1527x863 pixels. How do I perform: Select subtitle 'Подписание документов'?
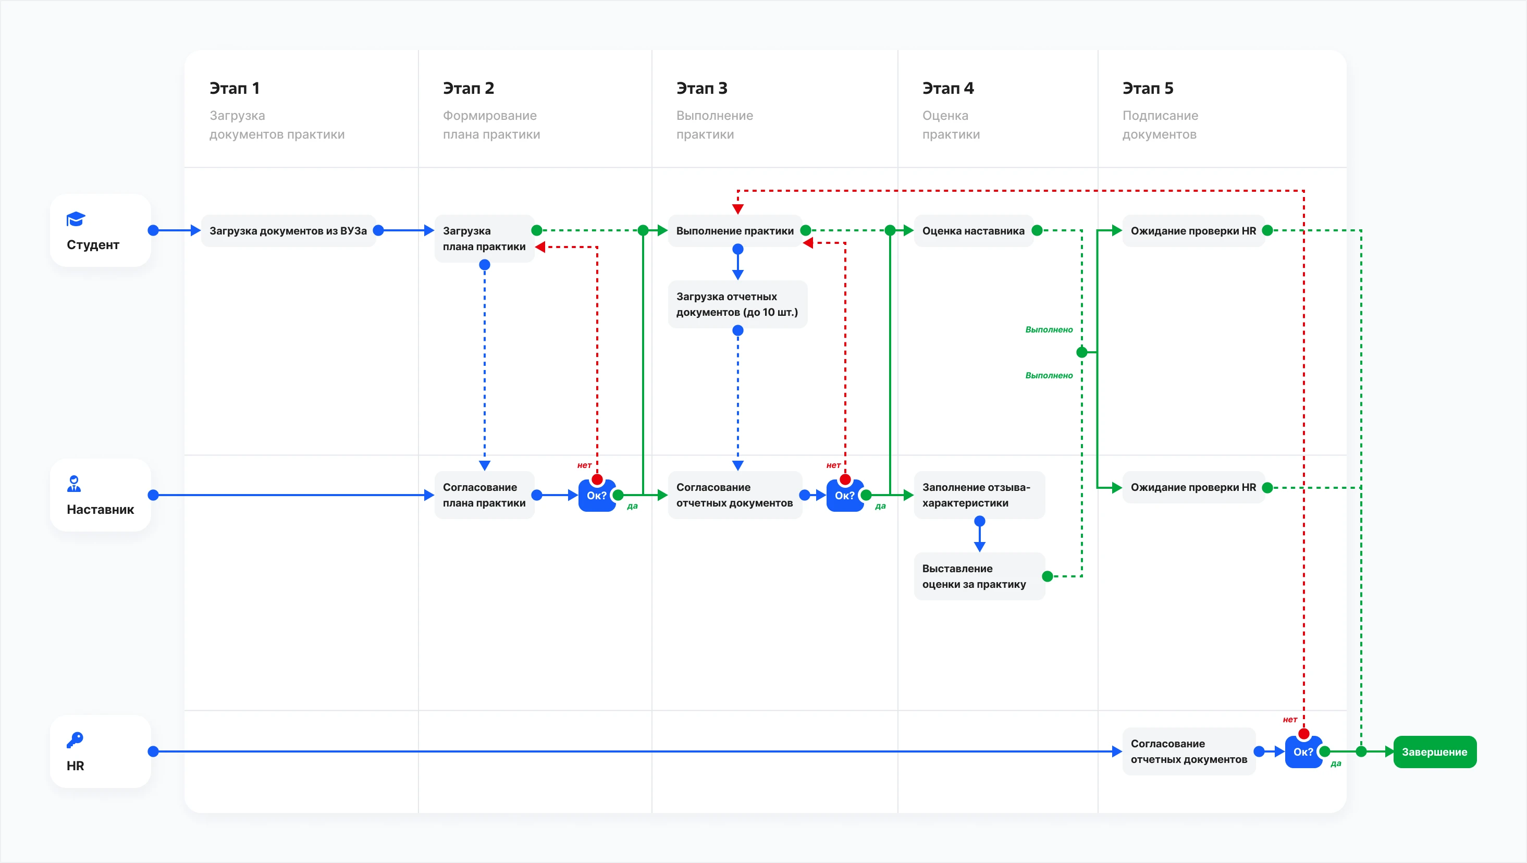click(1160, 125)
